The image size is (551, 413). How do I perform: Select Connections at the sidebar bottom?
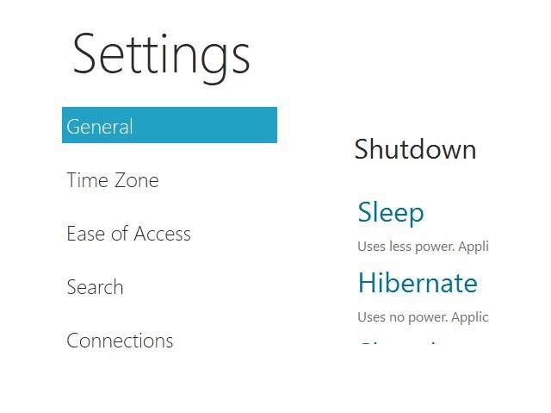[120, 341]
